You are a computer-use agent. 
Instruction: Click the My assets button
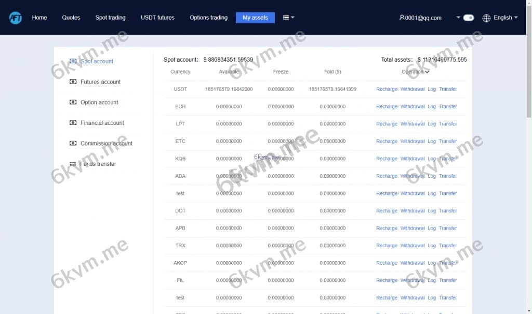tap(255, 18)
